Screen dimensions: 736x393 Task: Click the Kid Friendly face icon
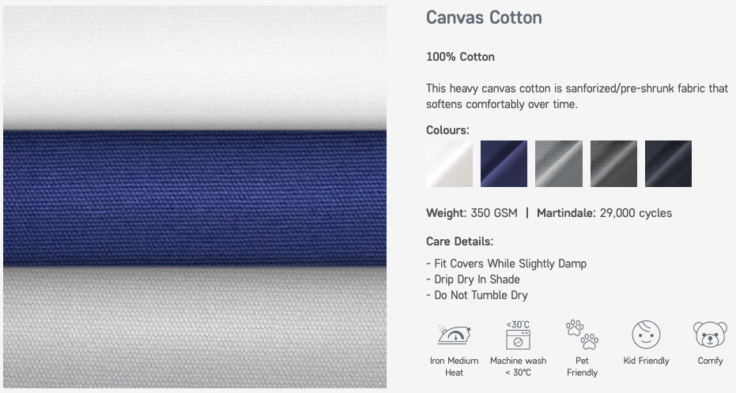(x=646, y=335)
